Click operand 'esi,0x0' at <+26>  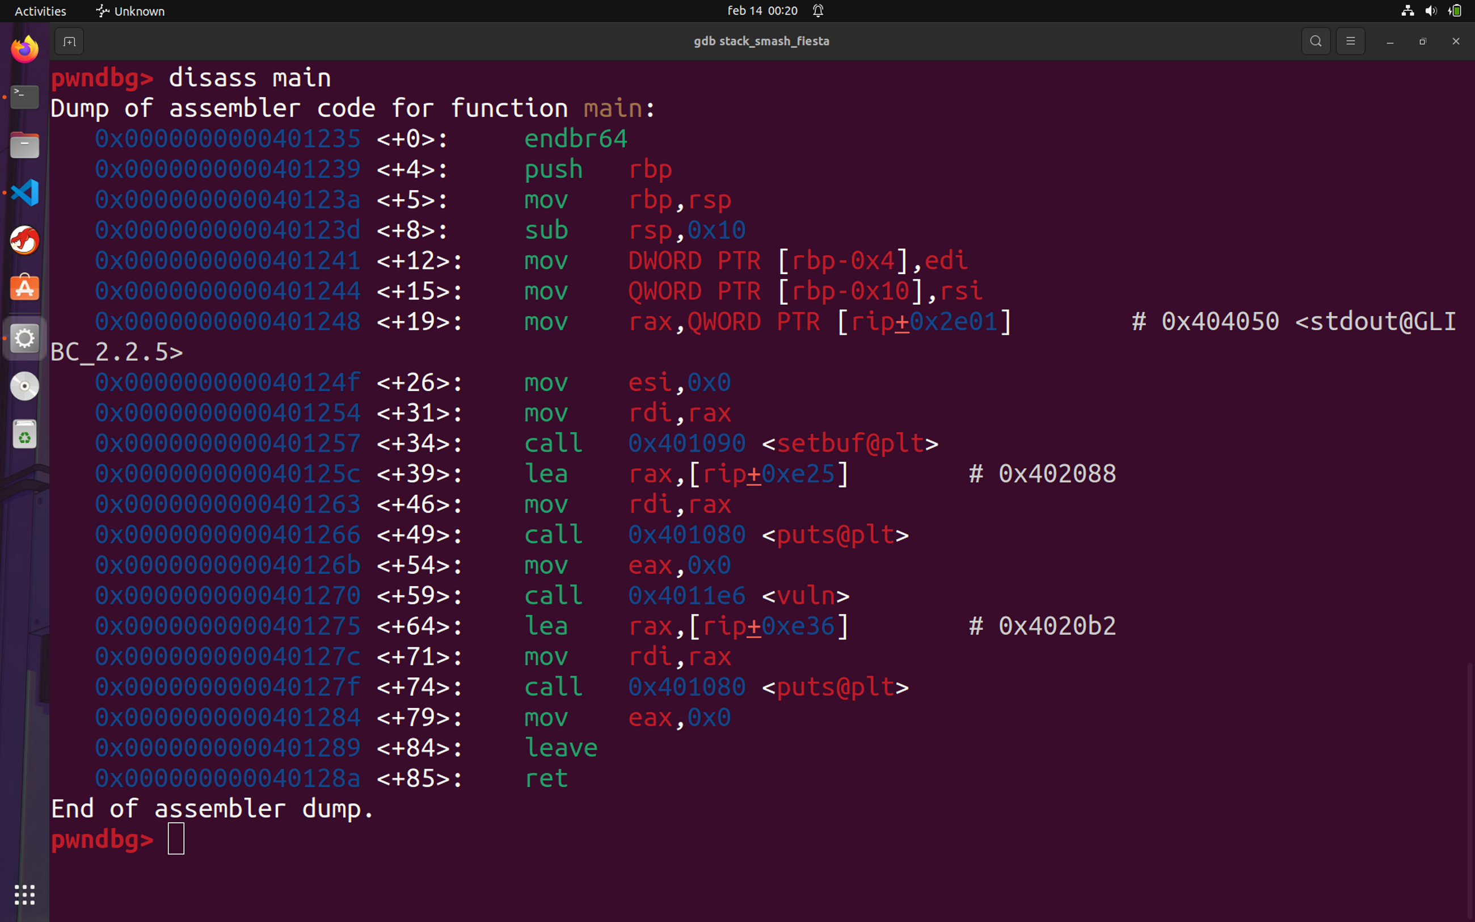click(x=680, y=383)
